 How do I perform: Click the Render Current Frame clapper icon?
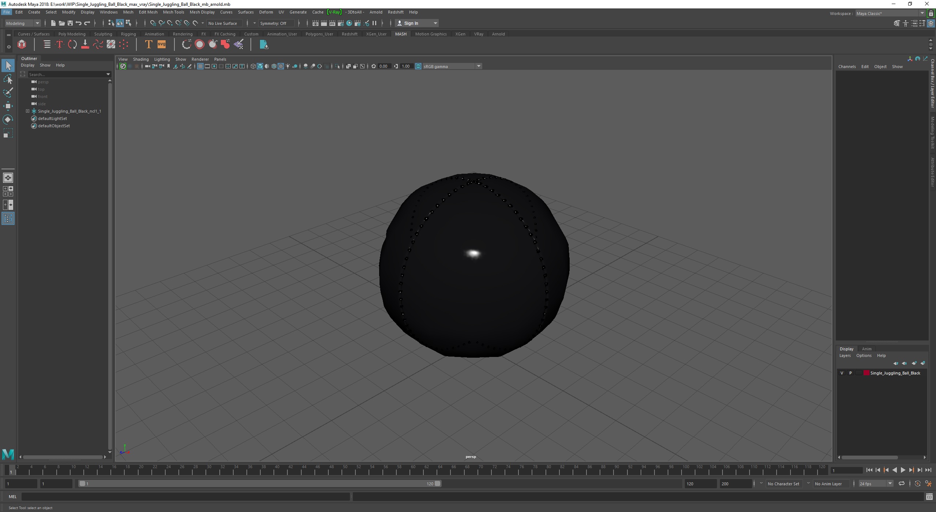click(324, 23)
